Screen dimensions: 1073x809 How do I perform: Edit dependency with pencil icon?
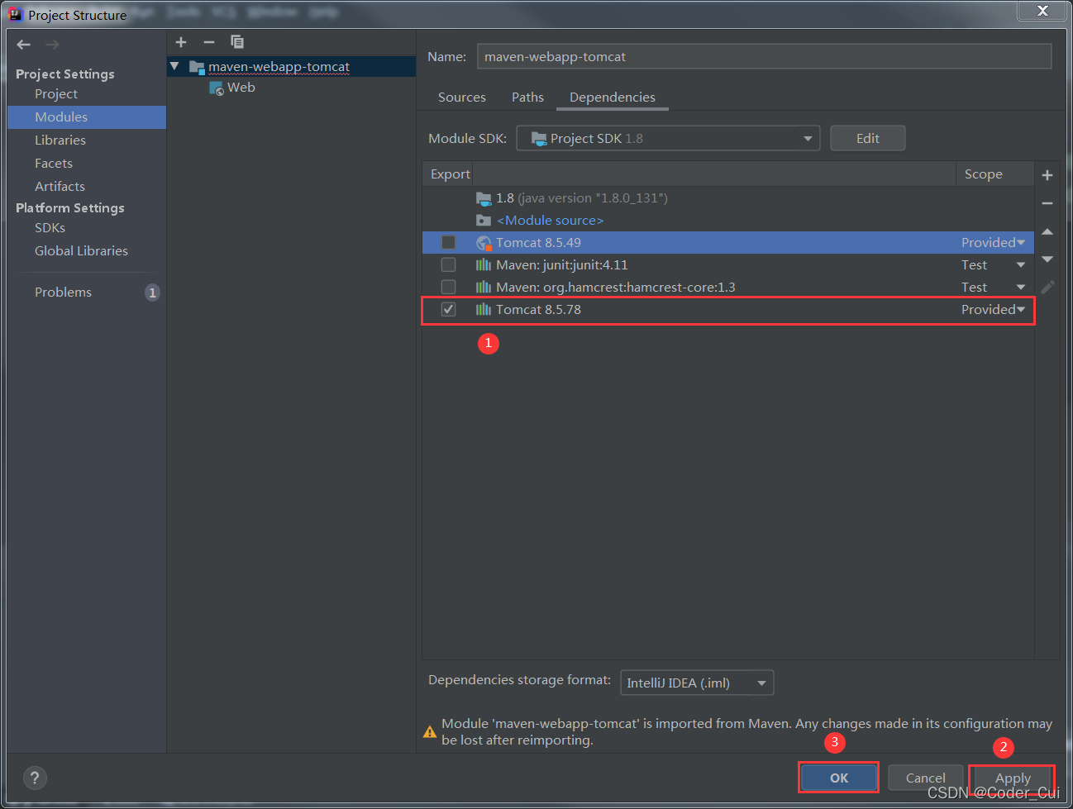point(1047,288)
